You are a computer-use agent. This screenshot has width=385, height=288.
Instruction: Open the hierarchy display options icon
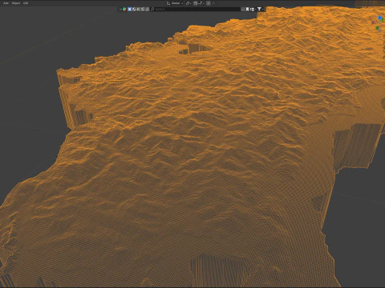point(252,9)
